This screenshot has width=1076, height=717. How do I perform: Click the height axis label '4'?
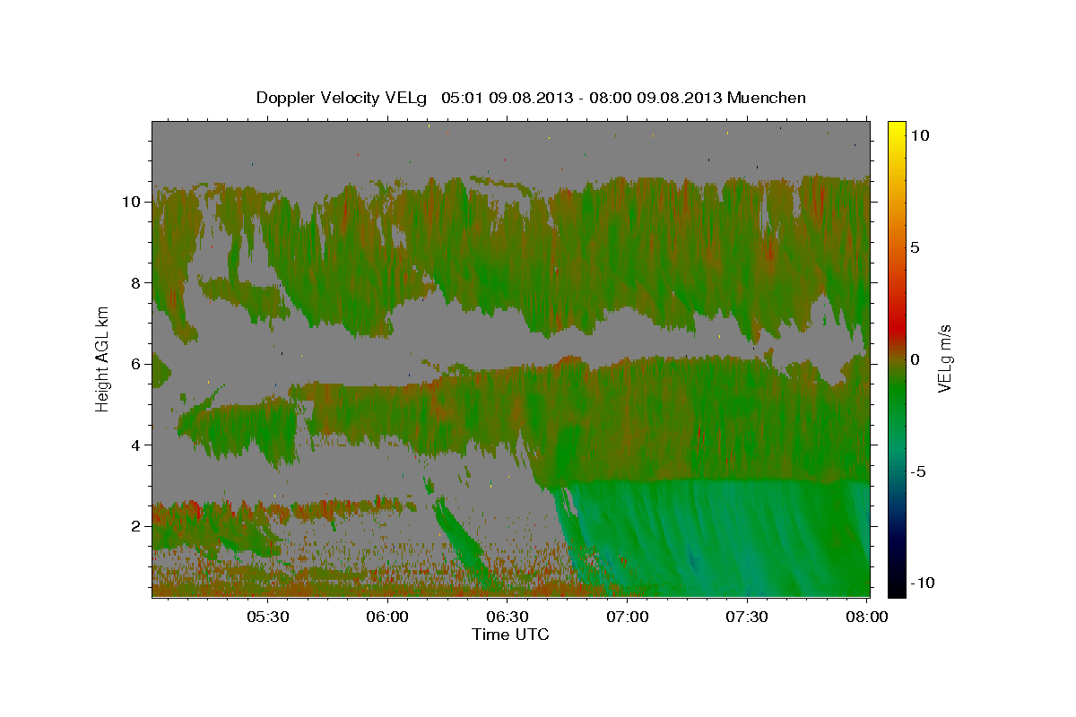coord(135,445)
